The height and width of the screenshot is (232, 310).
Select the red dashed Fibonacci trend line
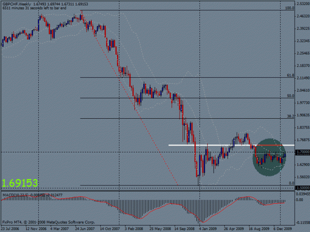(x=130, y=98)
